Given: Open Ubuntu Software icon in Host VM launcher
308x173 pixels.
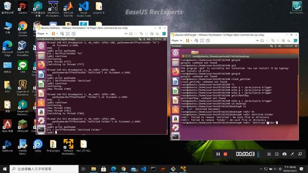Looking at the screenshot, I should (x=41, y=103).
